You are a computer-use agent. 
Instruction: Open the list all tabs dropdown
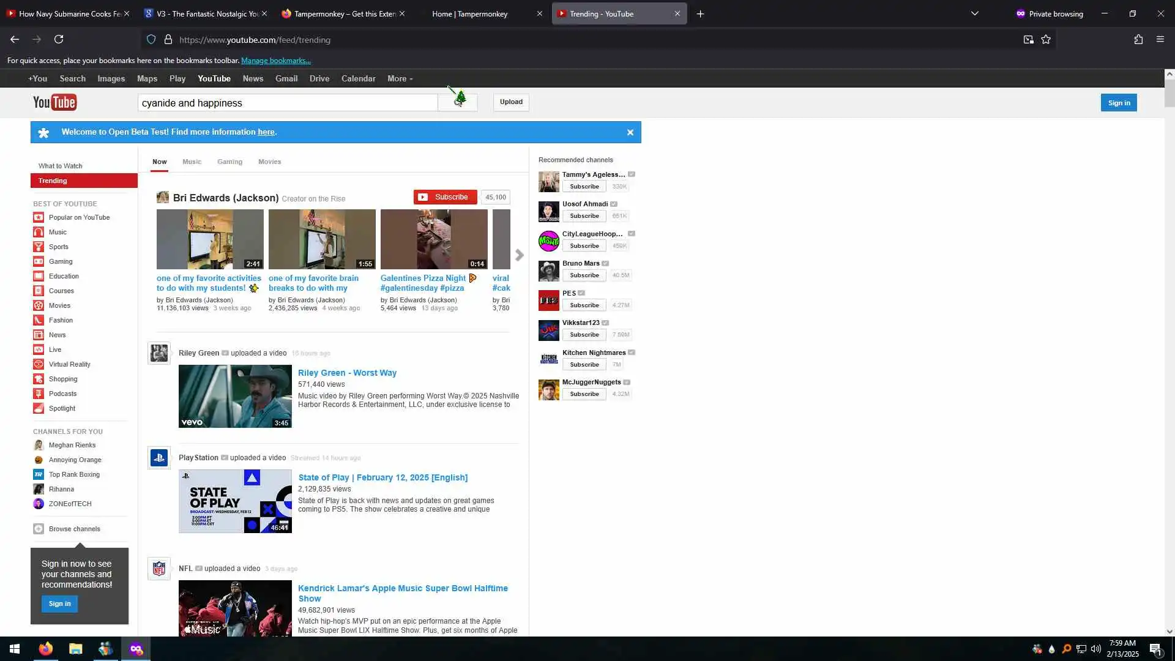click(x=974, y=13)
